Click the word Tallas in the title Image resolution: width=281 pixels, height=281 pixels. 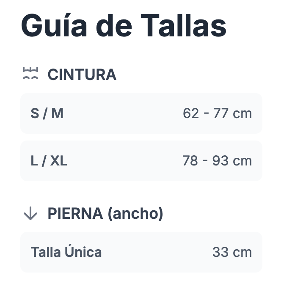pos(184,26)
